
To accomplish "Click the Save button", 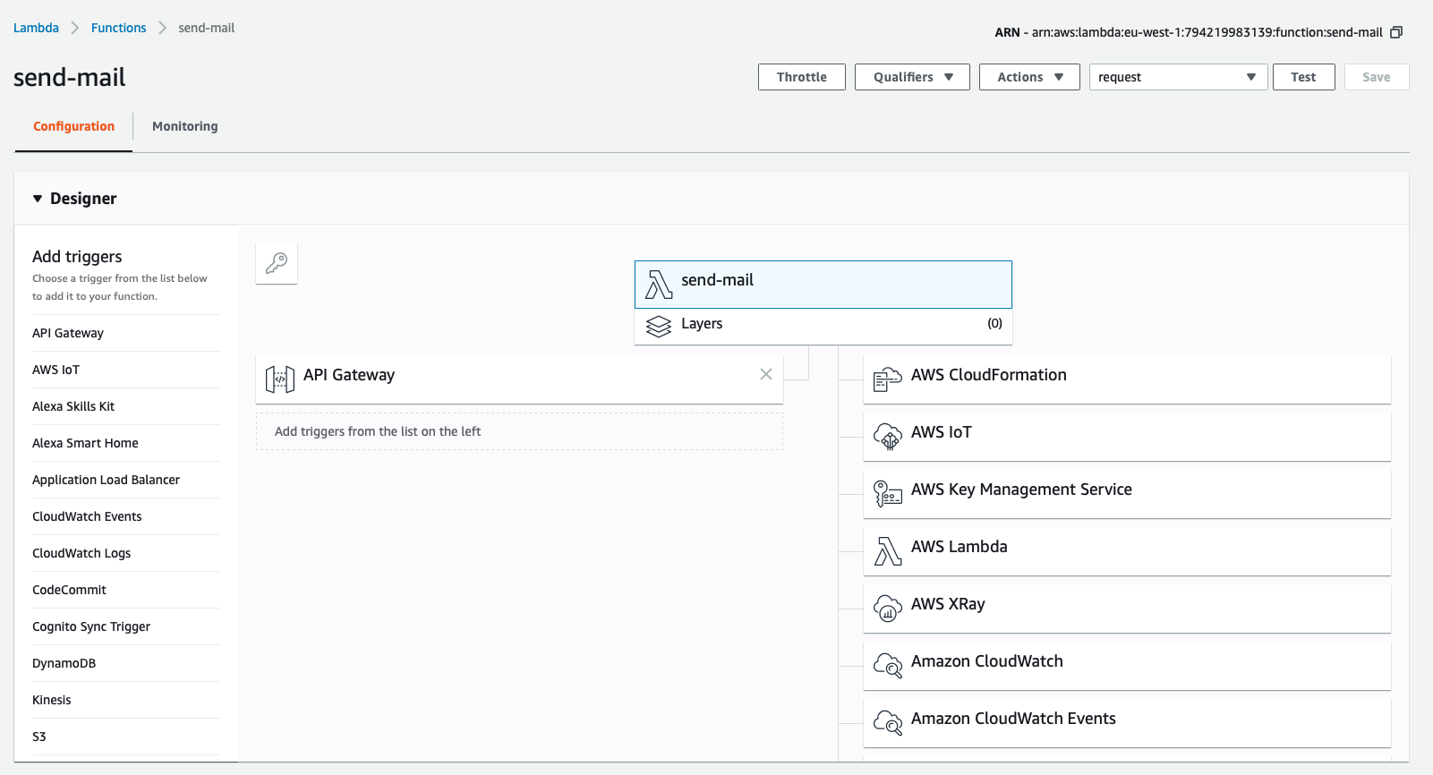I will pos(1377,77).
